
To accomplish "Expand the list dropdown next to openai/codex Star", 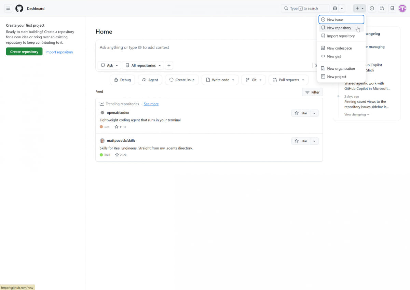I will click(314, 113).
